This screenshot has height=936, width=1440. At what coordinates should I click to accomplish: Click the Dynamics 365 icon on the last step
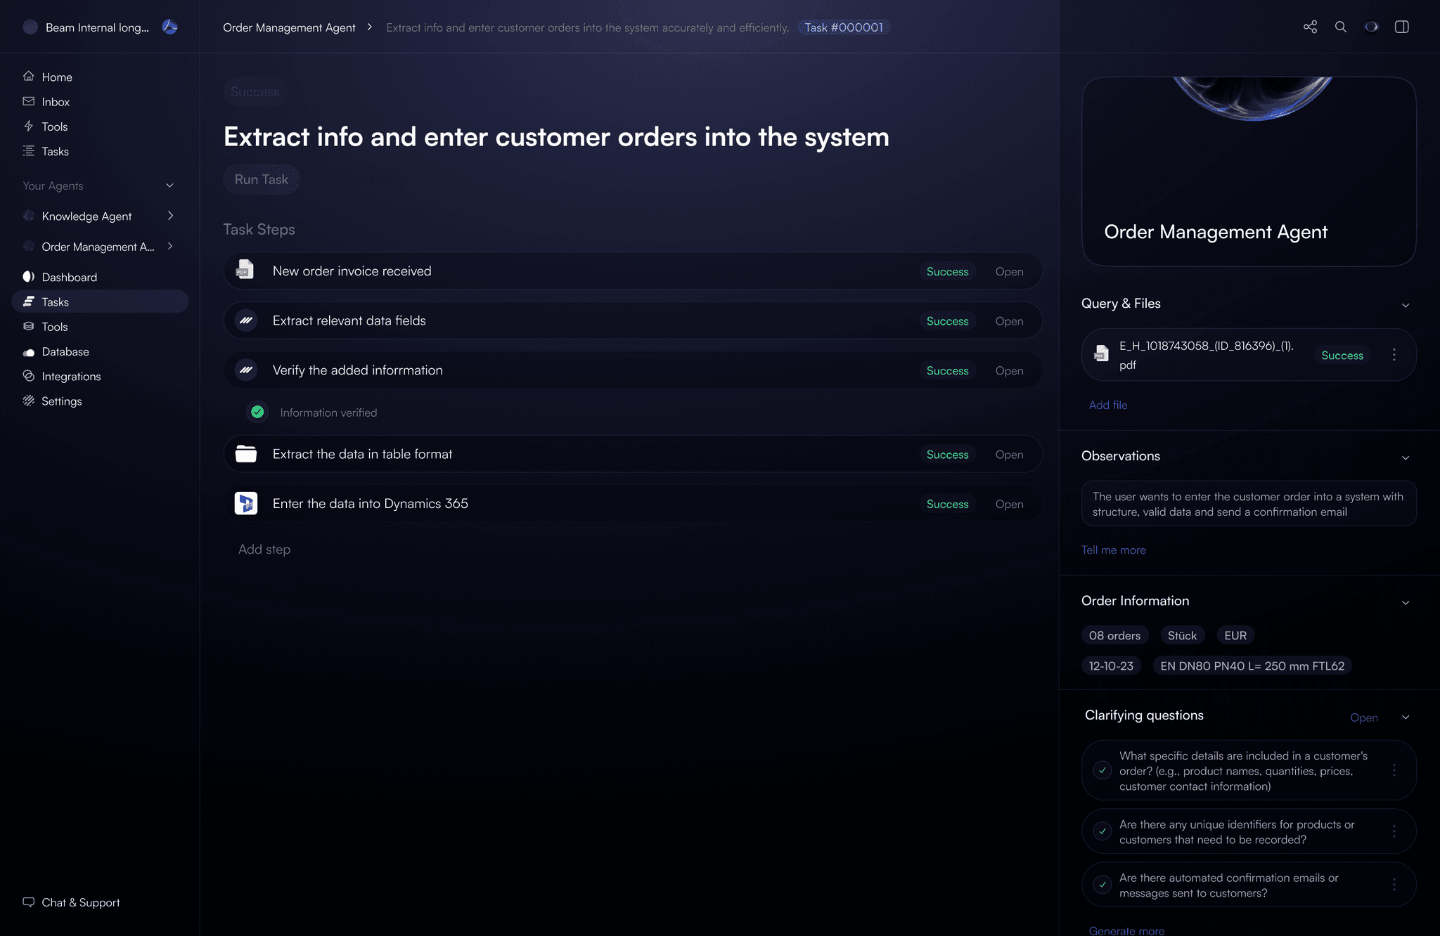[245, 503]
